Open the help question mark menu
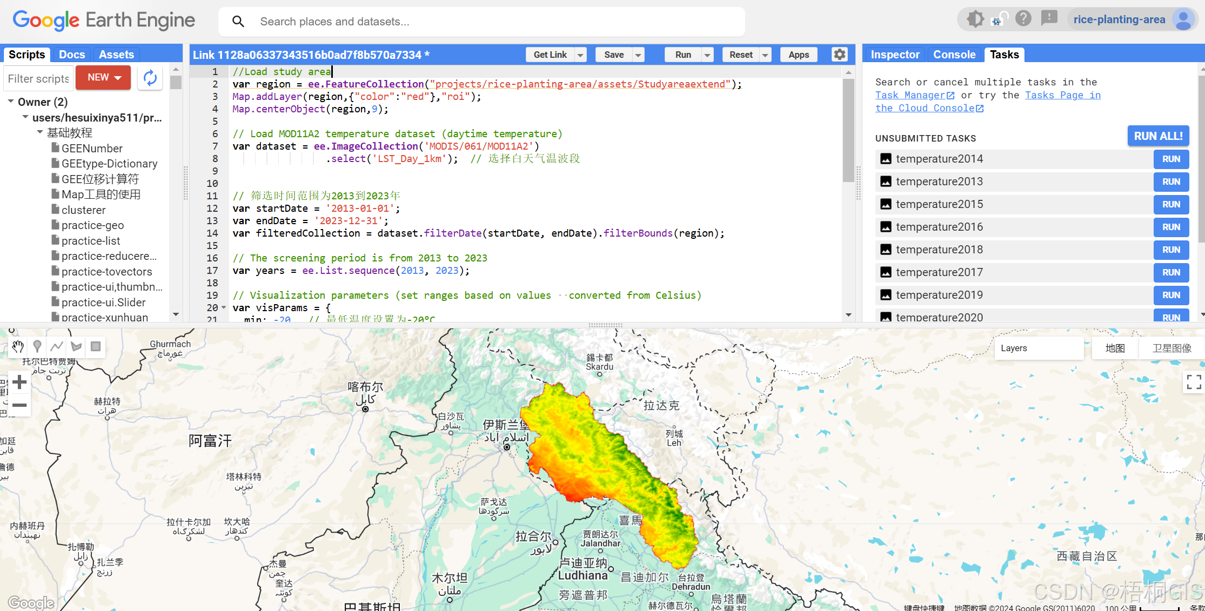Viewport: 1205px width, 611px height. (1023, 19)
